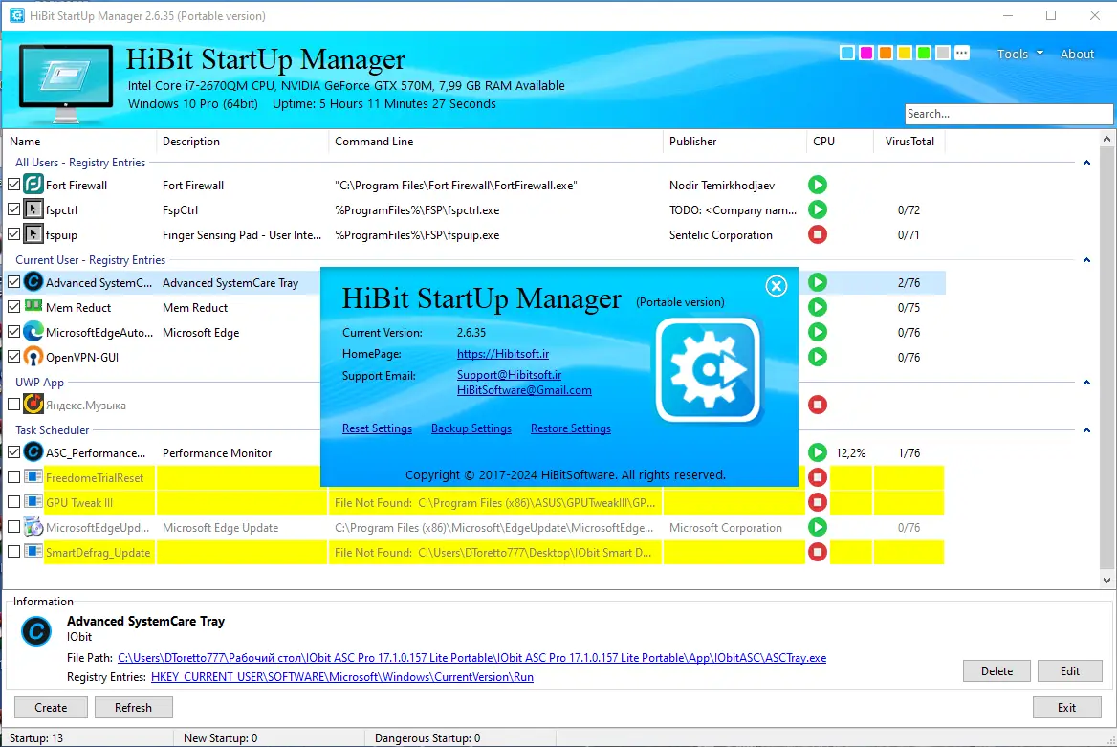
Task: Click green running status icon for fspctrl
Action: (818, 209)
